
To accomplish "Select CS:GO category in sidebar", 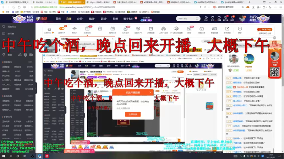I will (18, 76).
